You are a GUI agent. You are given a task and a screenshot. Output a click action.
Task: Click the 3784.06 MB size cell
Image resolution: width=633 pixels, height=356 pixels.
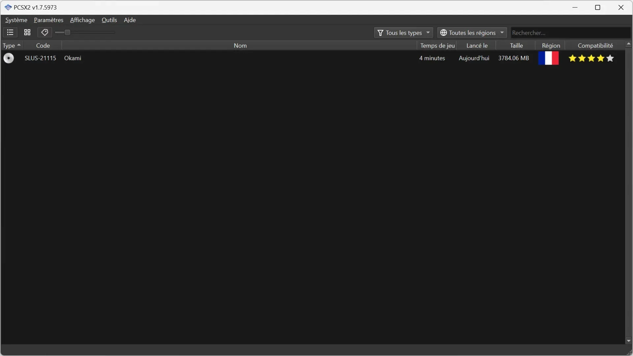point(513,58)
